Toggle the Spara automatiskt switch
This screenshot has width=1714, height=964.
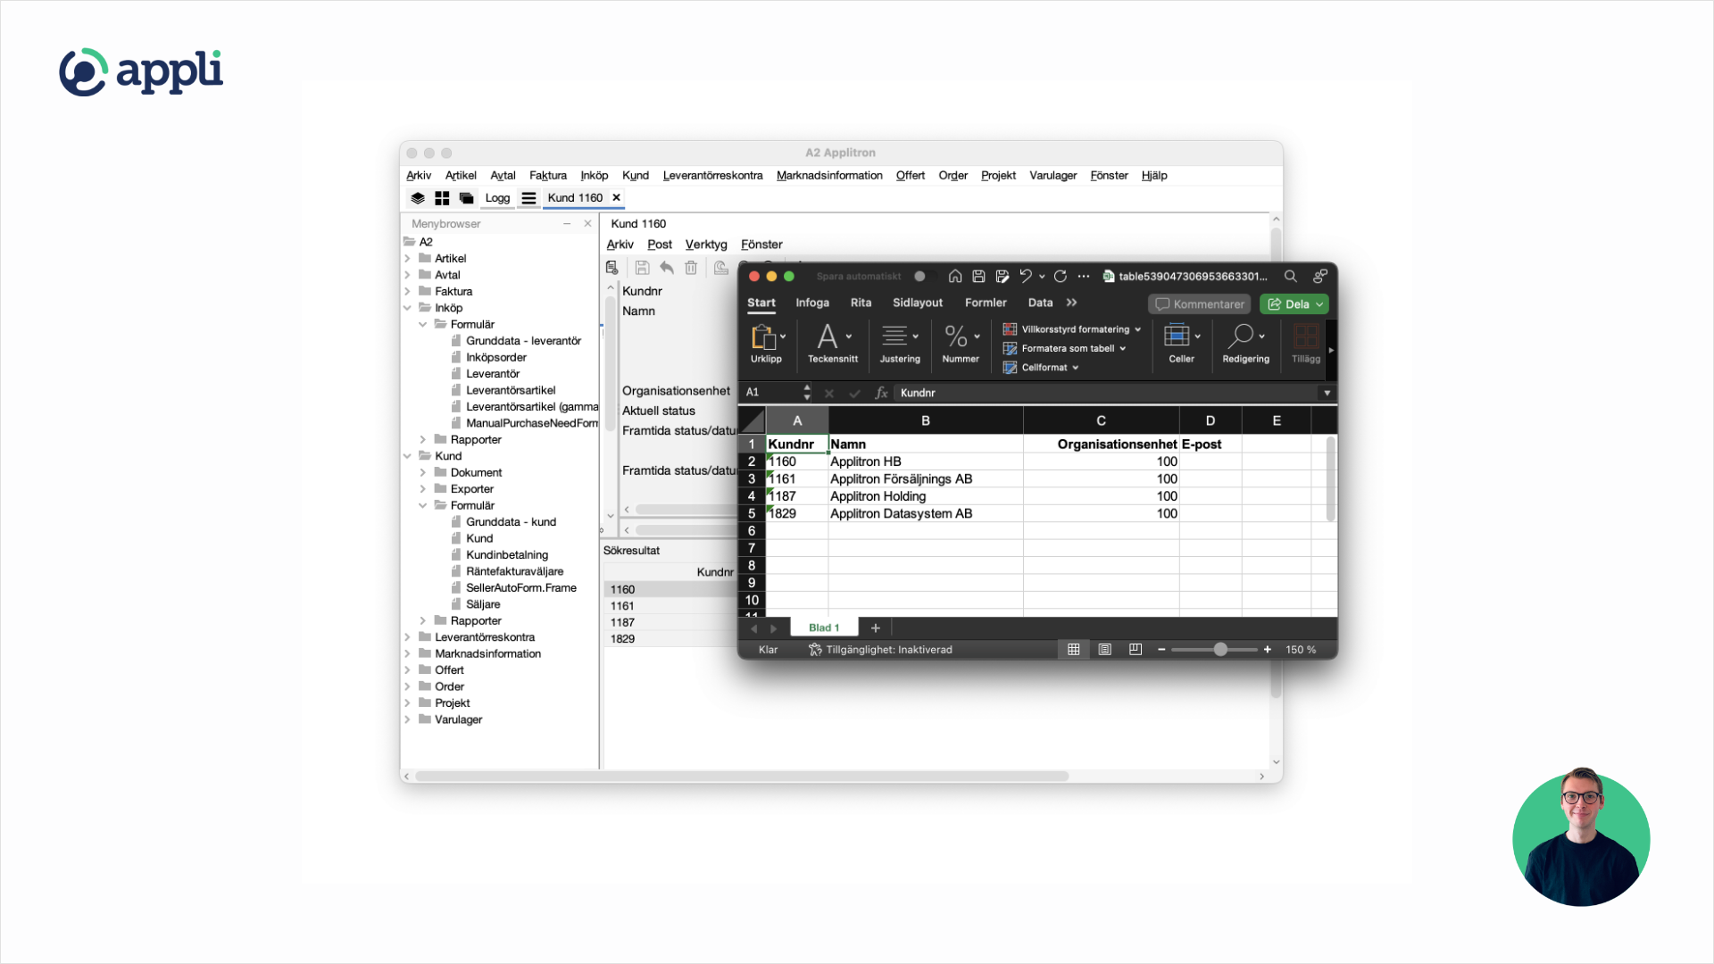pos(925,277)
